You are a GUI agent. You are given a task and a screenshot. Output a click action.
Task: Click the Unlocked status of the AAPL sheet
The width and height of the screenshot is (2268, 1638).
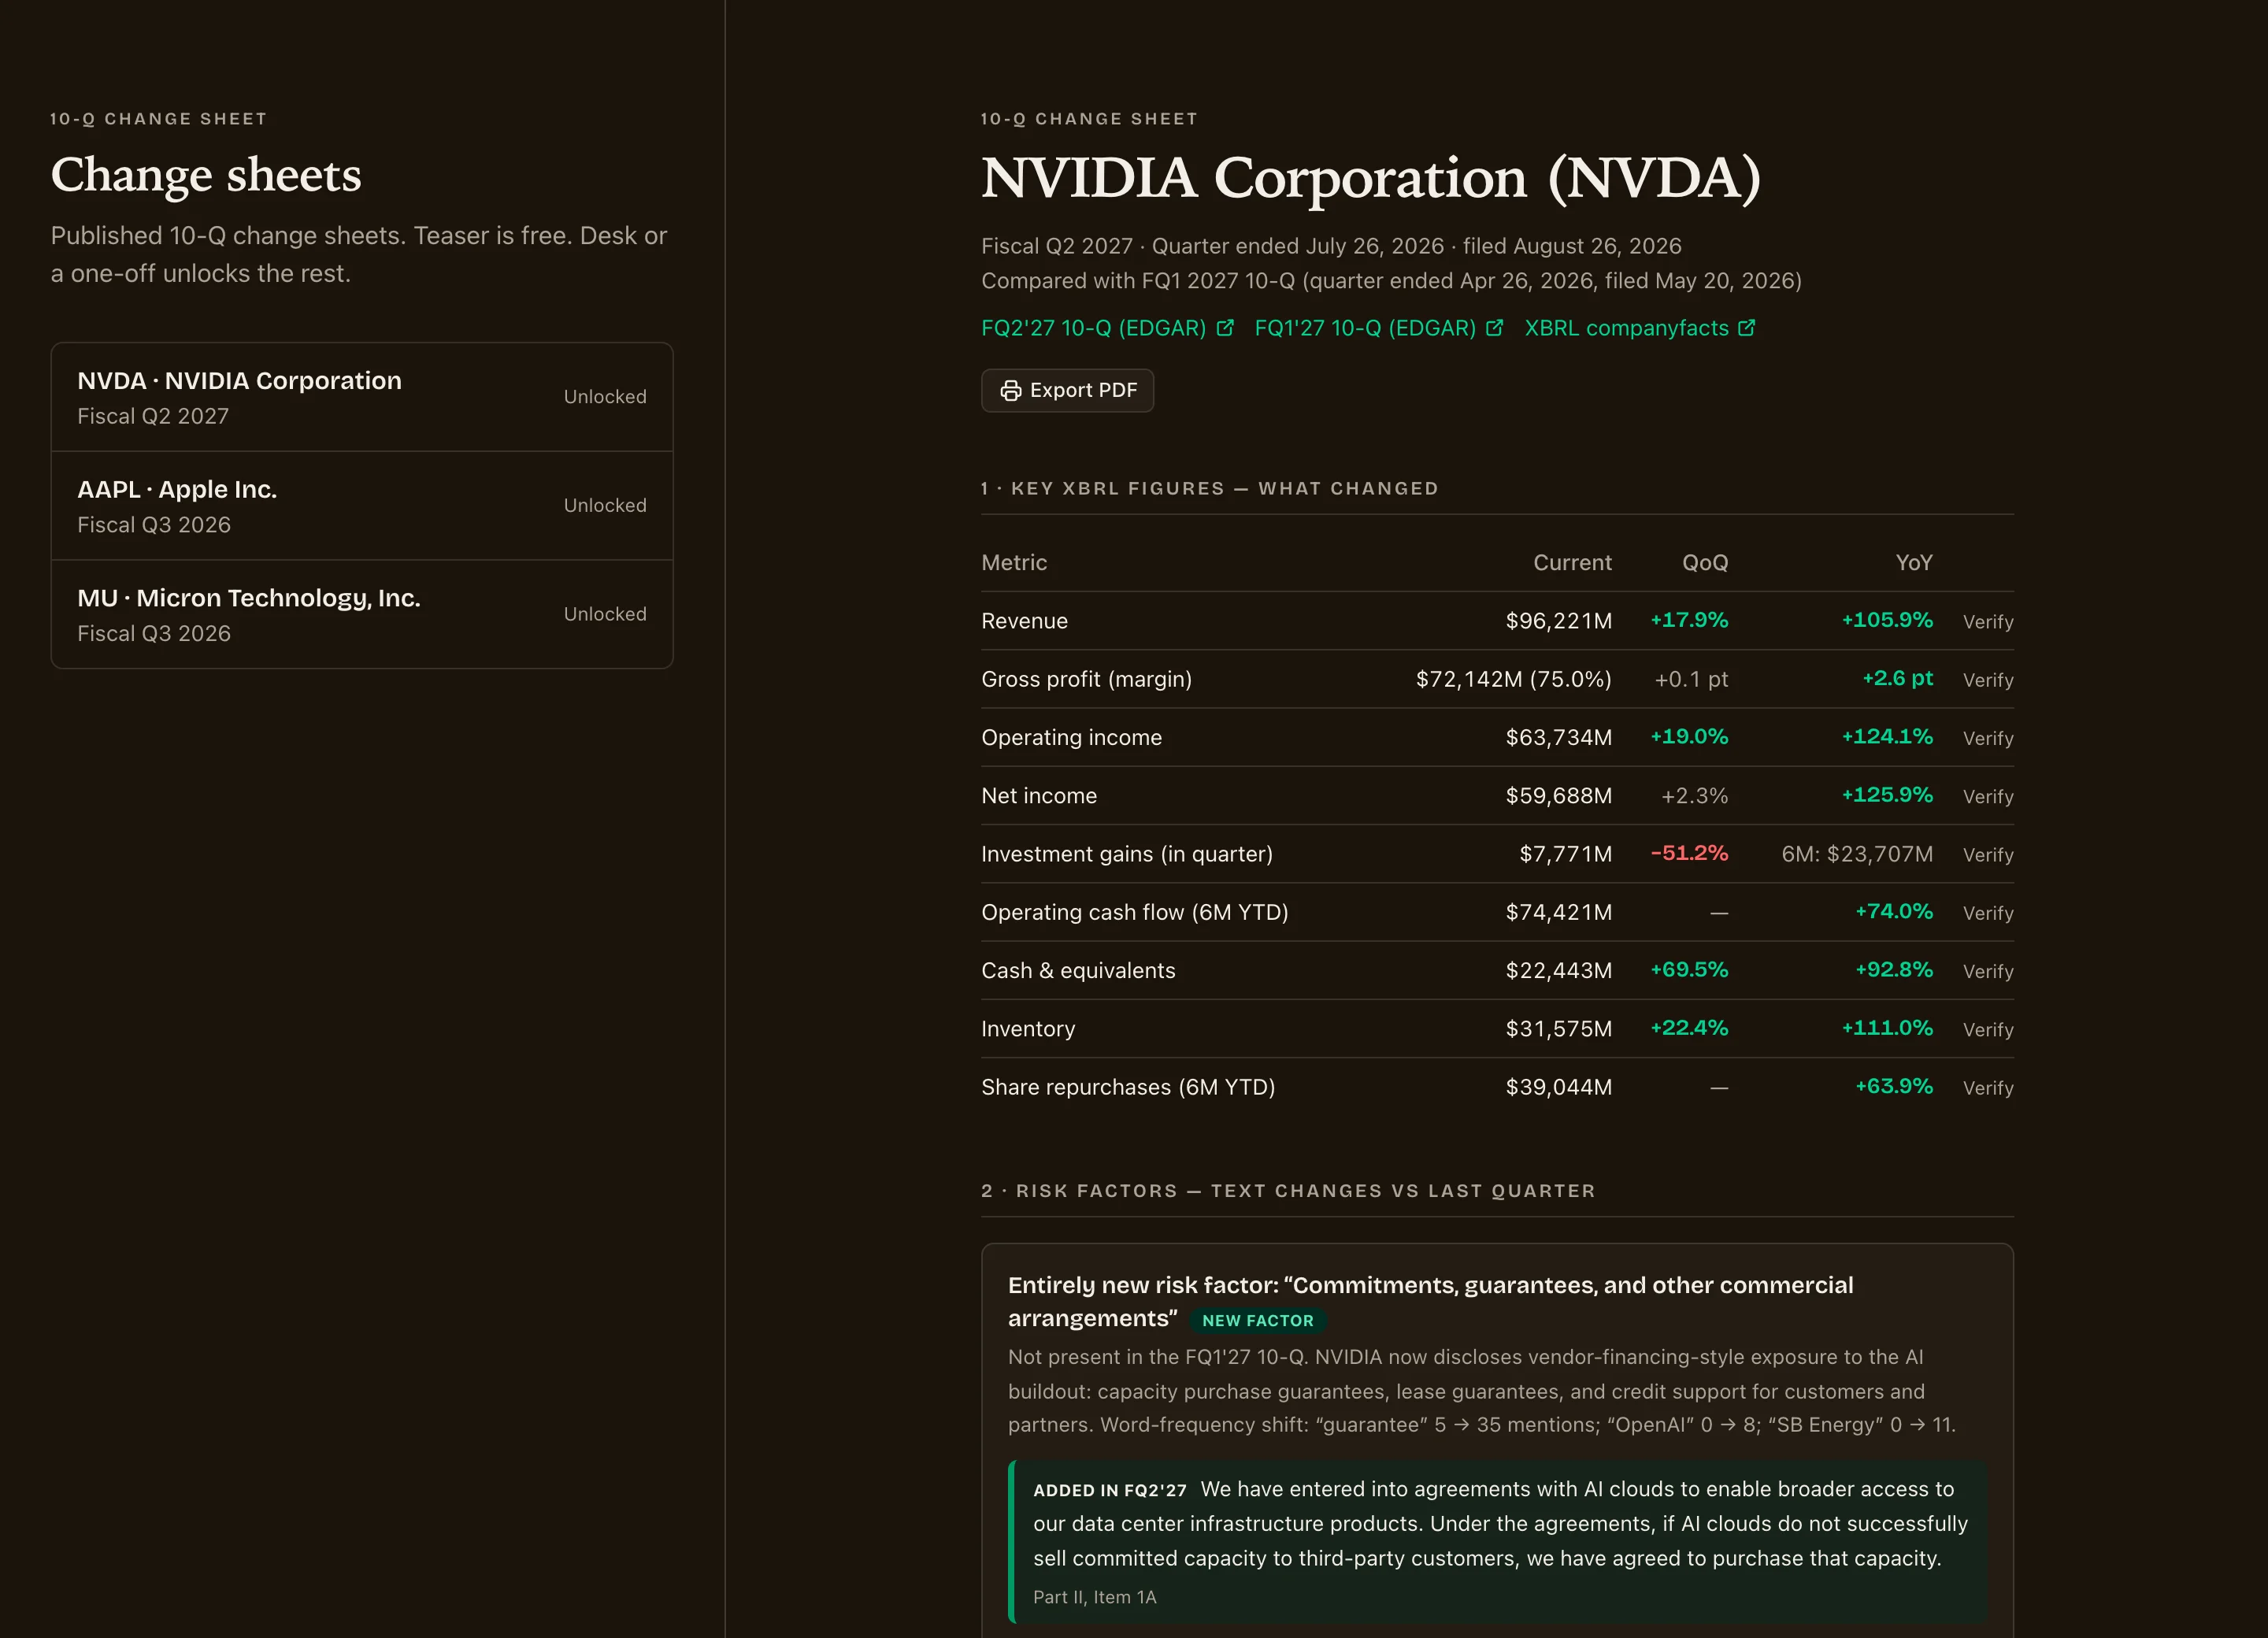tap(605, 506)
